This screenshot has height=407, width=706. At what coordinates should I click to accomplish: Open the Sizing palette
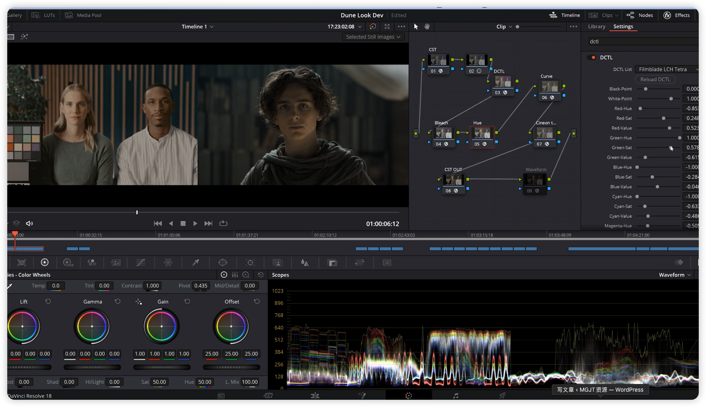(x=360, y=263)
